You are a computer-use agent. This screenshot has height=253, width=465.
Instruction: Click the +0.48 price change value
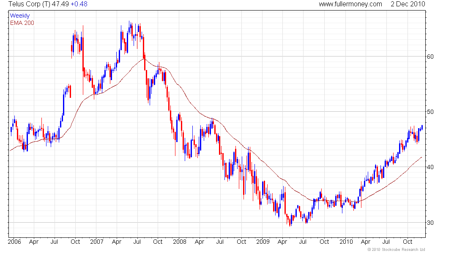(x=79, y=4)
